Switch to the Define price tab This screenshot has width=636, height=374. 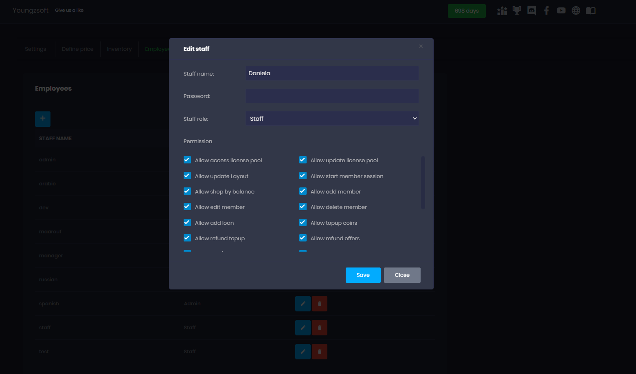click(77, 49)
